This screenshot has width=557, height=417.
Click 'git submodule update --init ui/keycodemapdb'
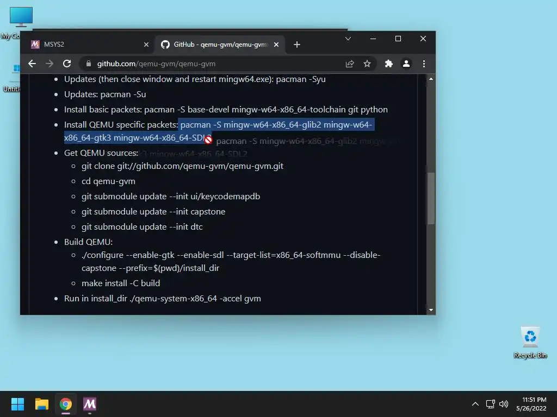(170, 197)
